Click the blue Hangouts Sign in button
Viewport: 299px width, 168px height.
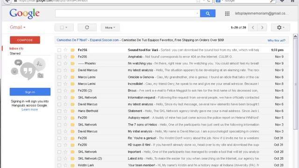tap(30, 92)
